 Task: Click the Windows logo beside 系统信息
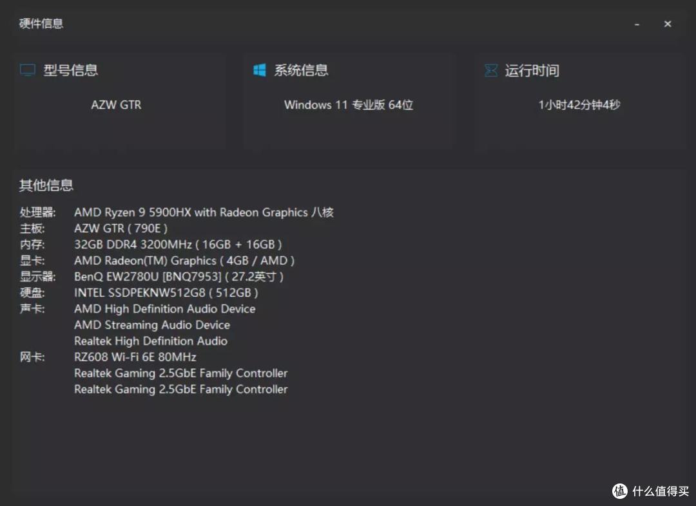point(260,70)
